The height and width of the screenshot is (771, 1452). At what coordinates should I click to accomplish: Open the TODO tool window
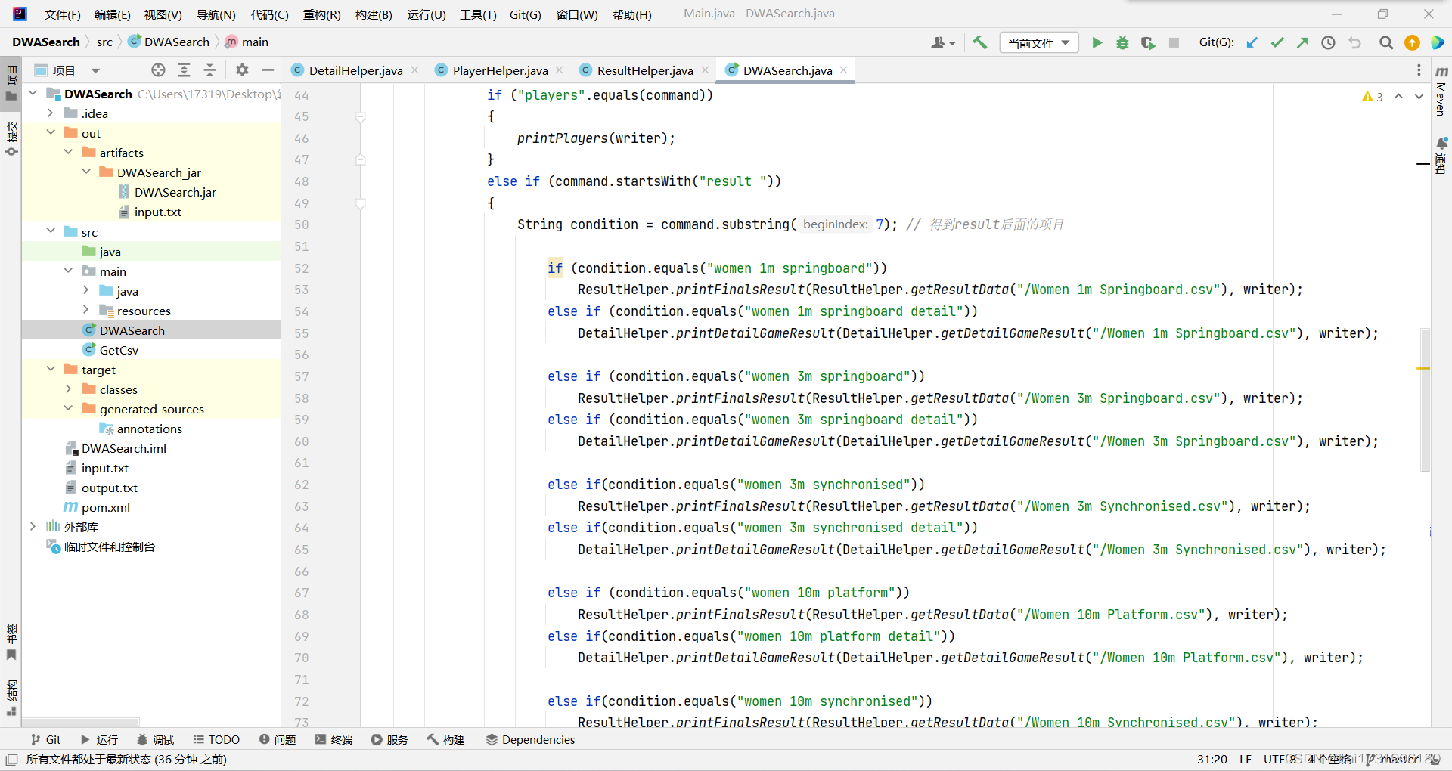(x=216, y=739)
